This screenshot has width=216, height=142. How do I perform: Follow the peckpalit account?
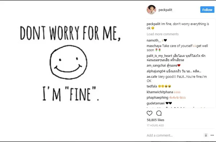207,10
